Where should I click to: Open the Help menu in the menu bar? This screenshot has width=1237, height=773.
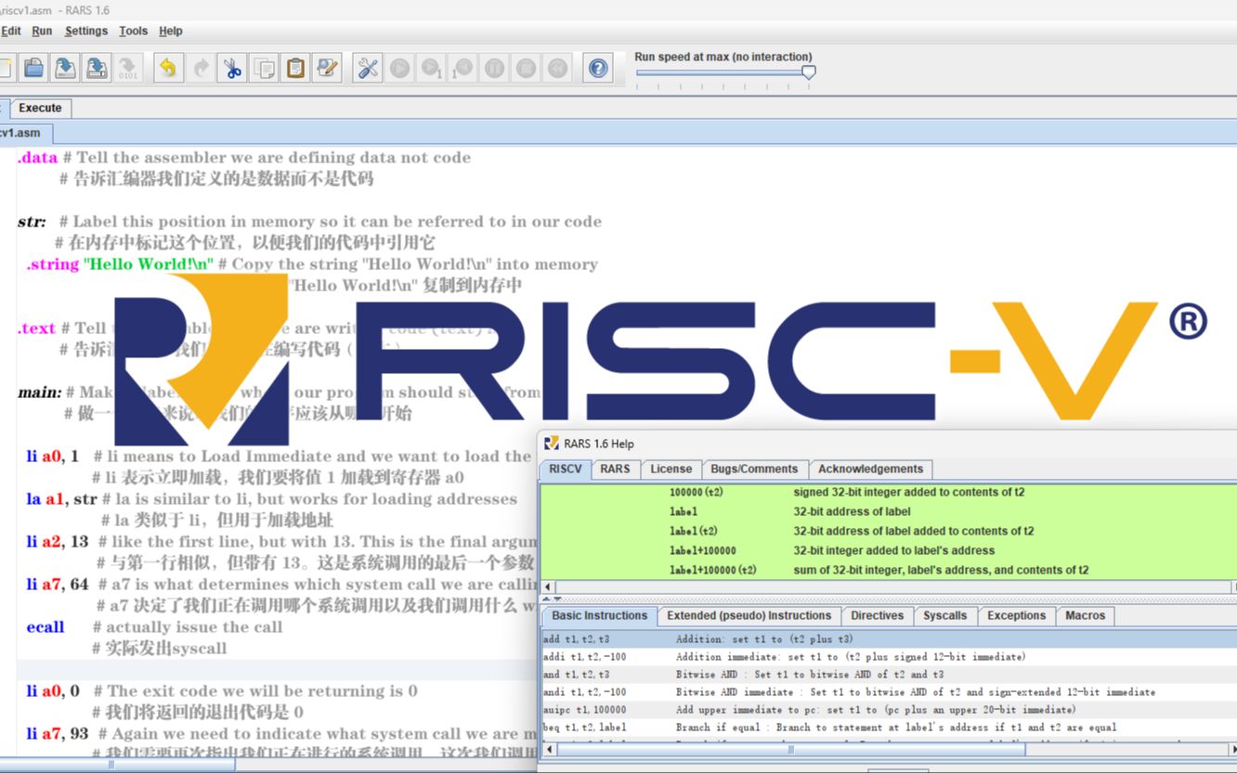click(x=171, y=31)
